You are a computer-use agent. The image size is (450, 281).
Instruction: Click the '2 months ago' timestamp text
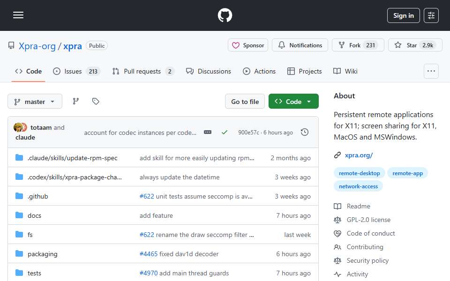[x=291, y=158]
